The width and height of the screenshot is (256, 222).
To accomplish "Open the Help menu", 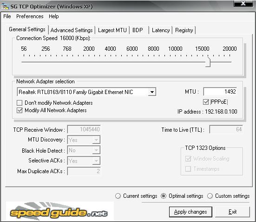I will pyautogui.click(x=54, y=16).
